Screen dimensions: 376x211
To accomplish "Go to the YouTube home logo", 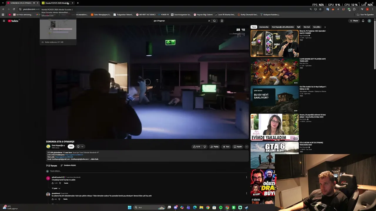I will 13,21.
